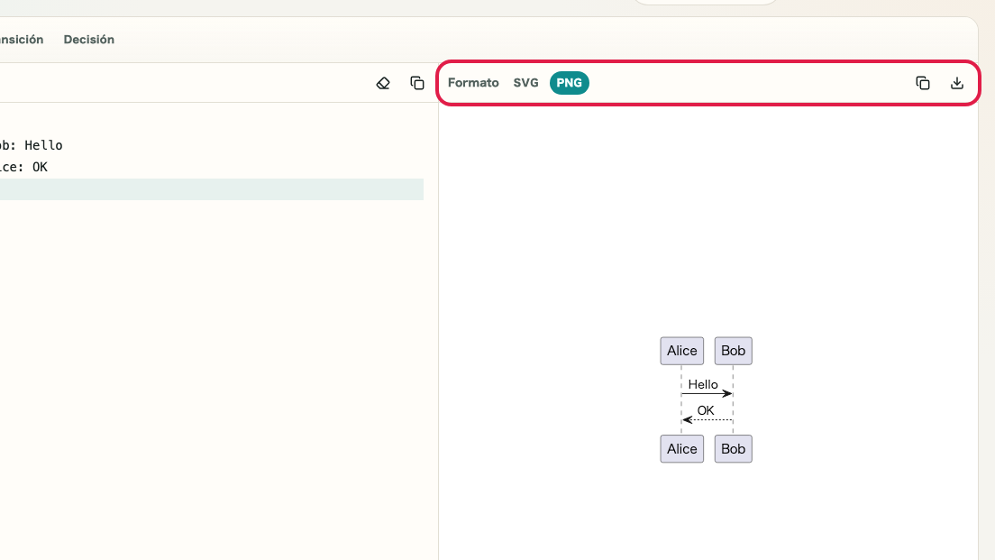Click the bottom Alice box in the diagram
The height and width of the screenshot is (560, 995).
coord(681,449)
